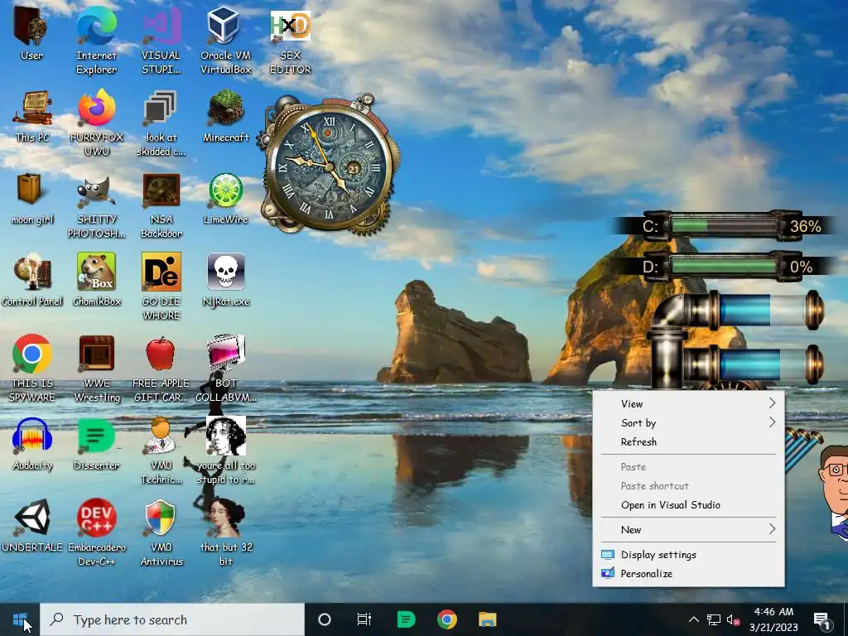Open the Windows Start menu
The image size is (848, 636).
20,619
